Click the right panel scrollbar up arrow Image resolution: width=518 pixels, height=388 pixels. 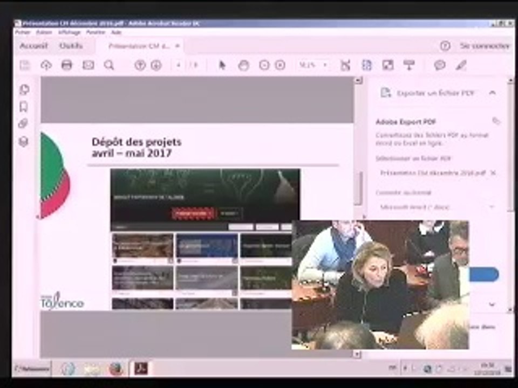click(511, 80)
